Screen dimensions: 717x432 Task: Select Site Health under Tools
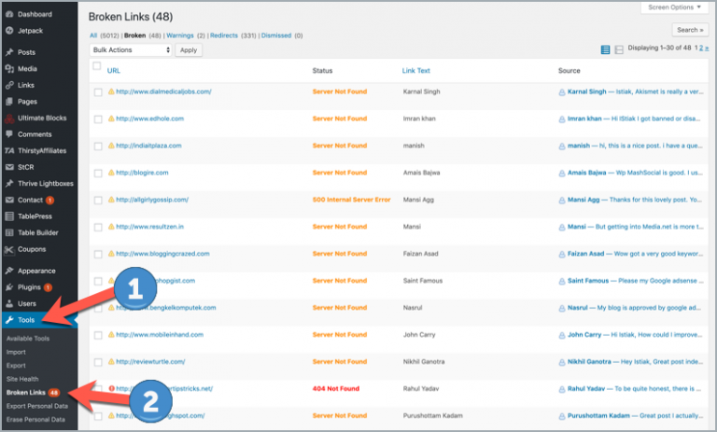tap(21, 379)
